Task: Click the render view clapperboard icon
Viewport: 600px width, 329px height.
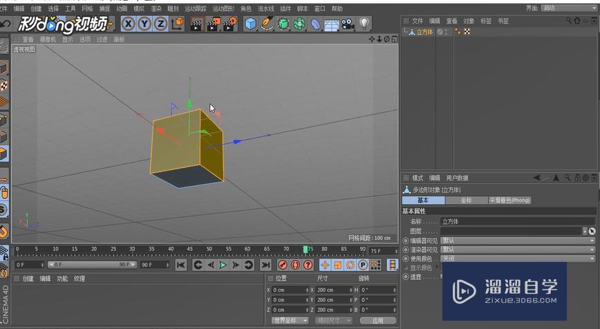Action: [196, 24]
